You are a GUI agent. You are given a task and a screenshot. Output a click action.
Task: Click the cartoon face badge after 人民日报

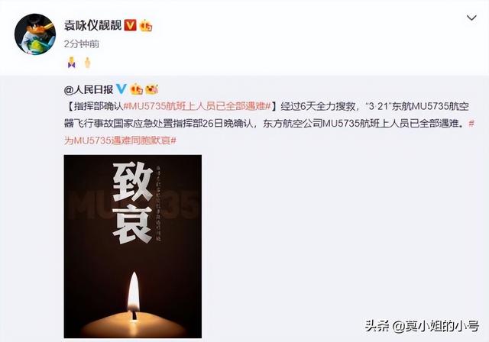pos(152,89)
